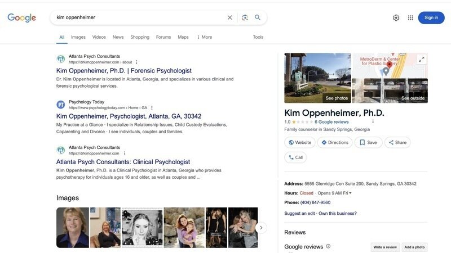Open the 6 Google reviews link
Image resolution: width=451 pixels, height=253 pixels.
[x=331, y=122]
